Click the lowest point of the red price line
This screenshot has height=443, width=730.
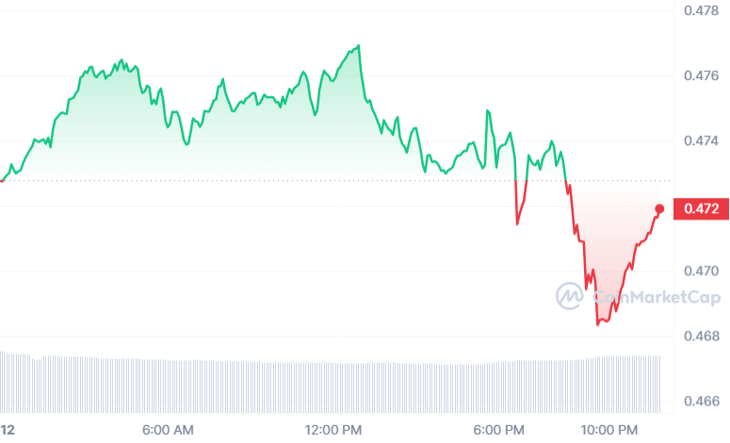point(597,324)
